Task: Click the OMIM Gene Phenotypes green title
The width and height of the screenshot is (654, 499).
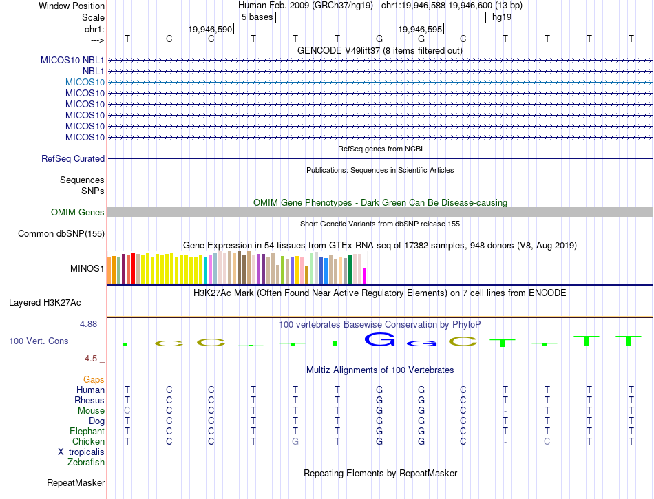Action: [380, 202]
